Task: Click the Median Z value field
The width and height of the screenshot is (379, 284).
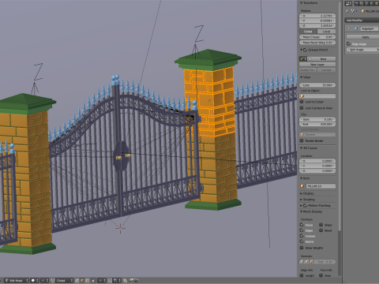Action: pos(317,25)
